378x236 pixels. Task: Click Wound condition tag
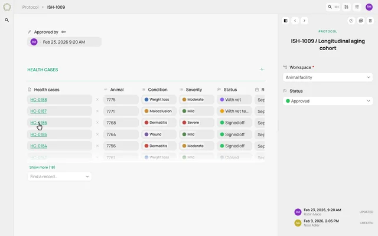[x=153, y=134]
